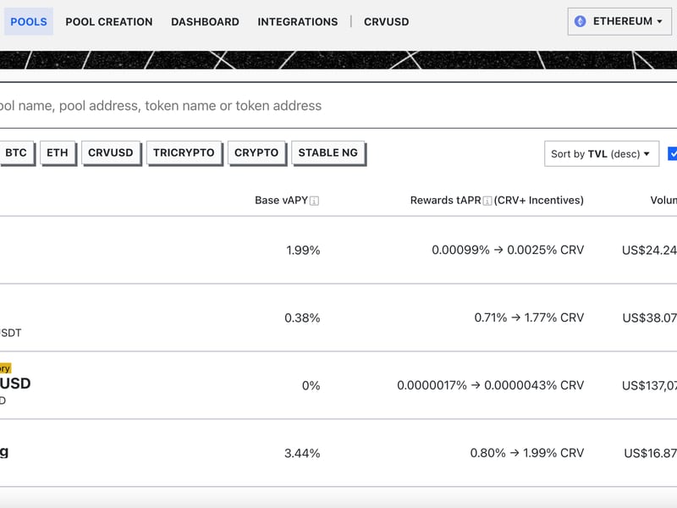Image resolution: width=677 pixels, height=508 pixels.
Task: Go to the DASHBOARD tab
Action: [x=205, y=21]
